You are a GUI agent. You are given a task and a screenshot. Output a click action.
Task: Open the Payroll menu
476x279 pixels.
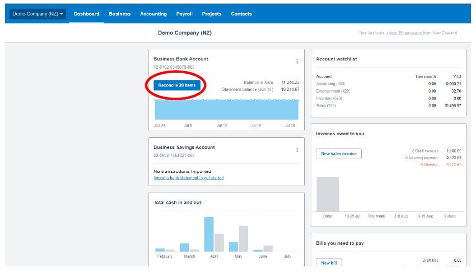click(184, 14)
